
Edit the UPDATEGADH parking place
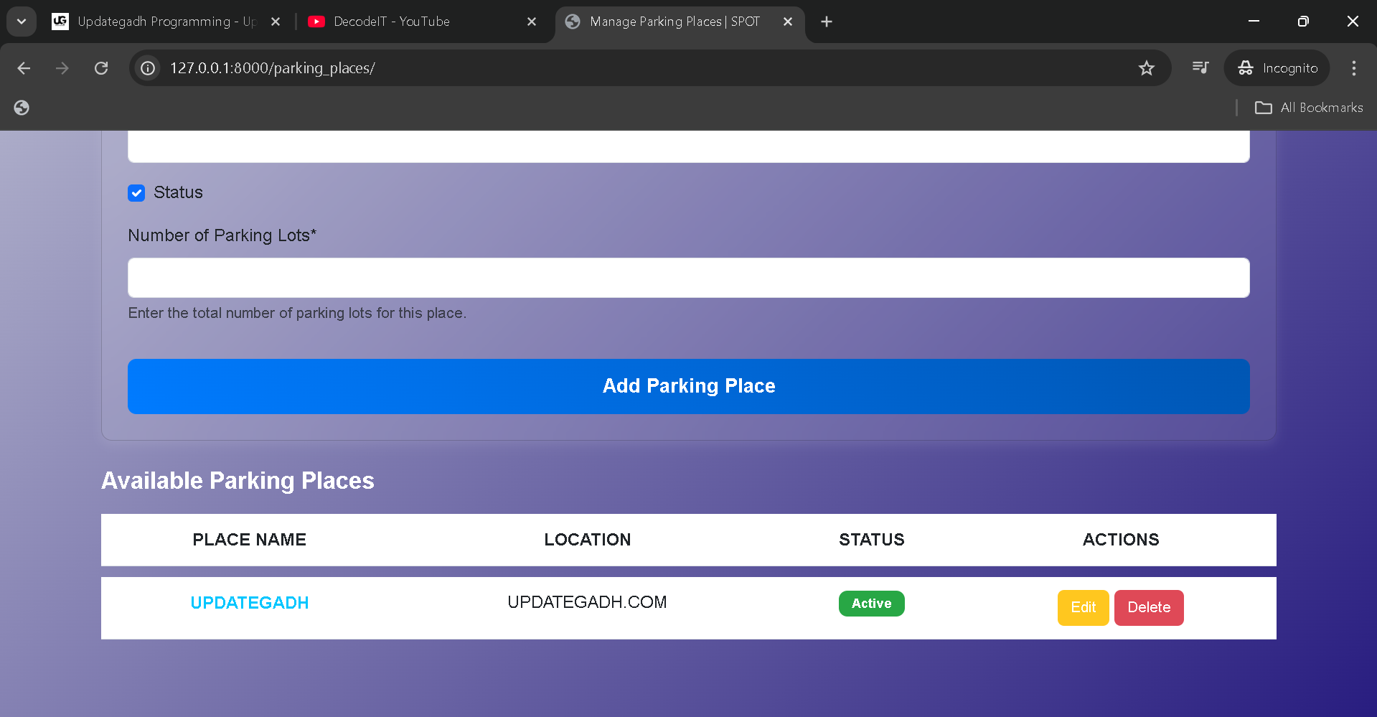[x=1084, y=608]
